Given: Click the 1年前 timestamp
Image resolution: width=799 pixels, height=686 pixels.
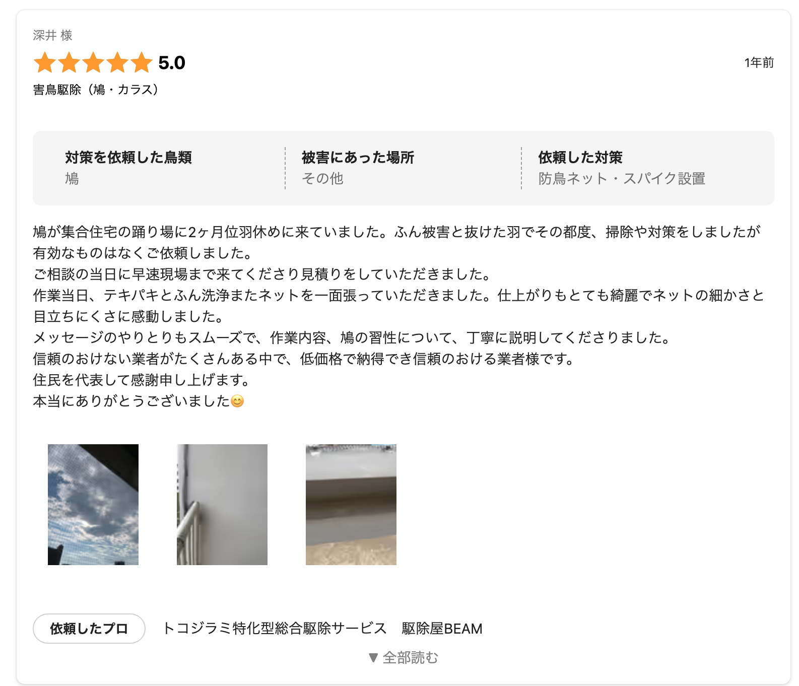Looking at the screenshot, I should (759, 62).
